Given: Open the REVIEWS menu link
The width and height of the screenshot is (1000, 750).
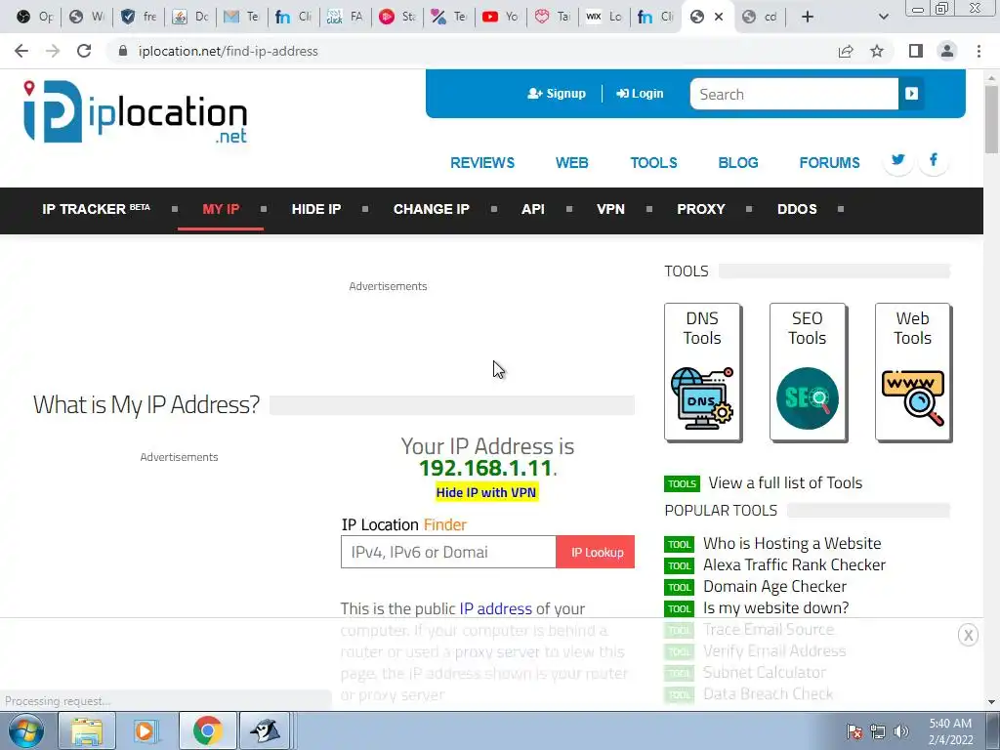Looking at the screenshot, I should pyautogui.click(x=482, y=163).
